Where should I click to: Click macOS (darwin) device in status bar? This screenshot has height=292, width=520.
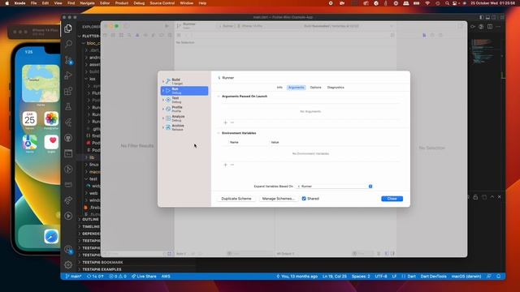click(466, 276)
